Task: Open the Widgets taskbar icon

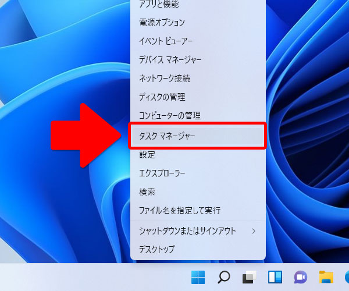Action: pos(275,277)
